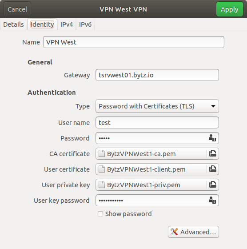Click the Type dropdown arrow
Viewport: 247px width, 249px height.
point(213,106)
